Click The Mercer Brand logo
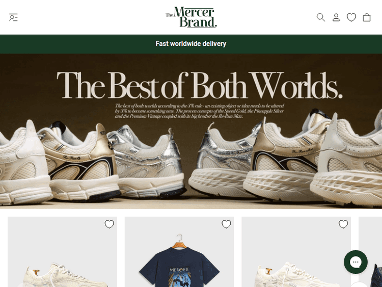Viewport: 382px width, 287px height. click(191, 17)
